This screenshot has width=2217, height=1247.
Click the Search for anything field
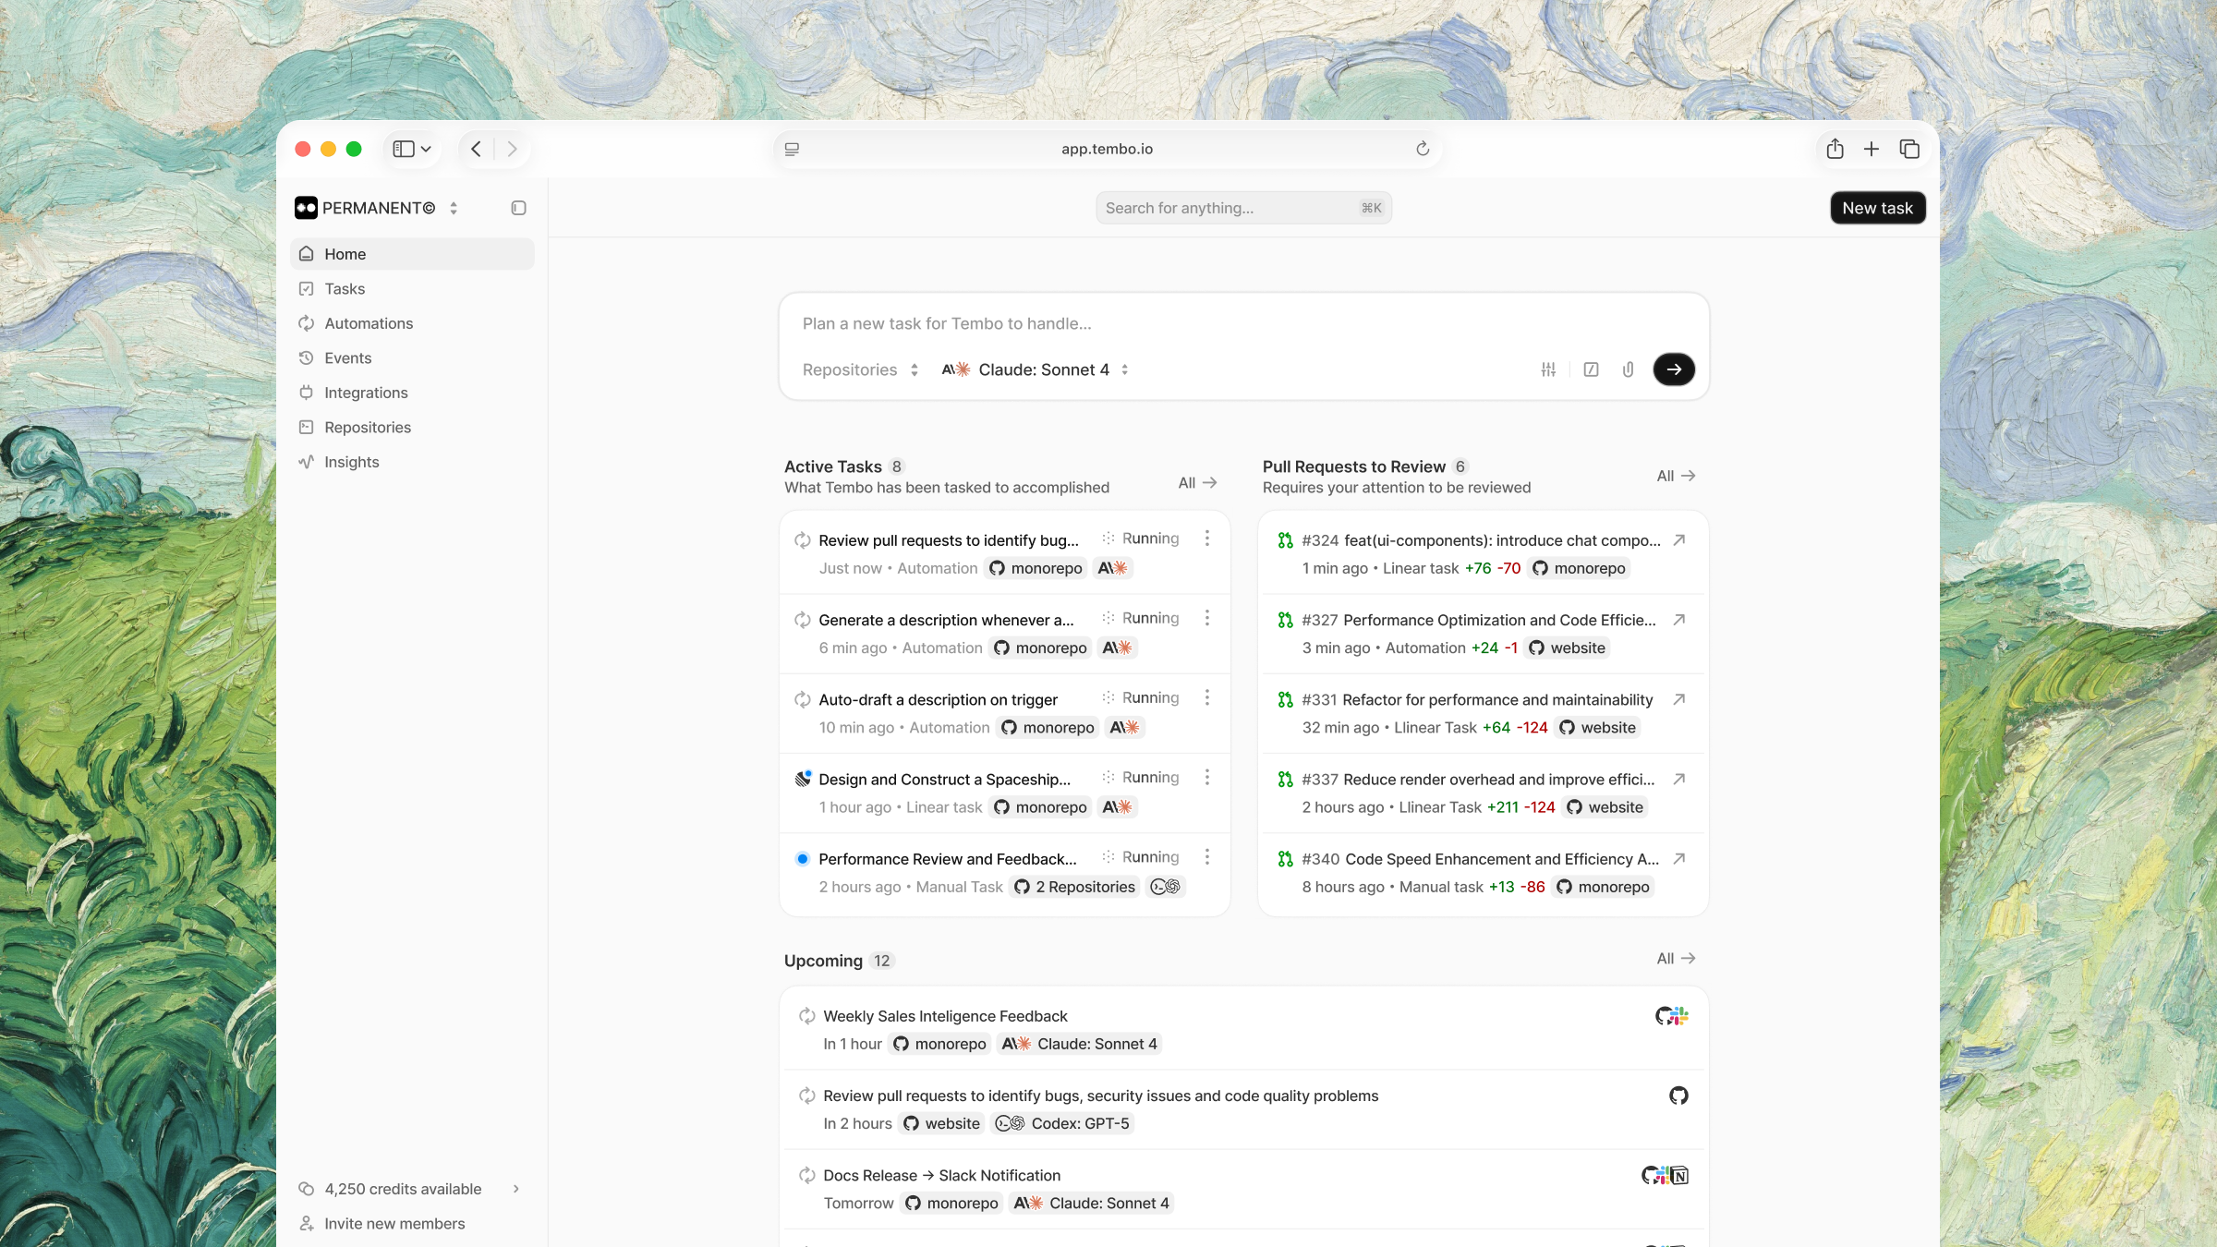click(x=1230, y=208)
